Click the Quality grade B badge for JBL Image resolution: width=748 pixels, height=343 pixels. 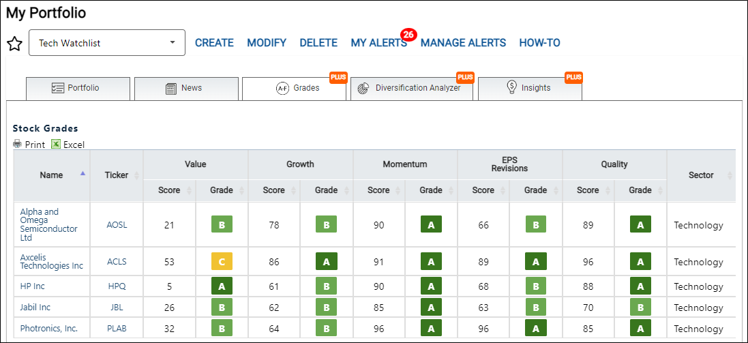click(640, 308)
